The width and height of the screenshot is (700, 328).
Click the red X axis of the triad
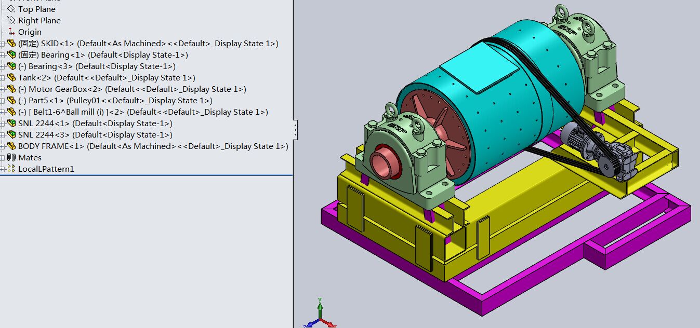point(329,323)
